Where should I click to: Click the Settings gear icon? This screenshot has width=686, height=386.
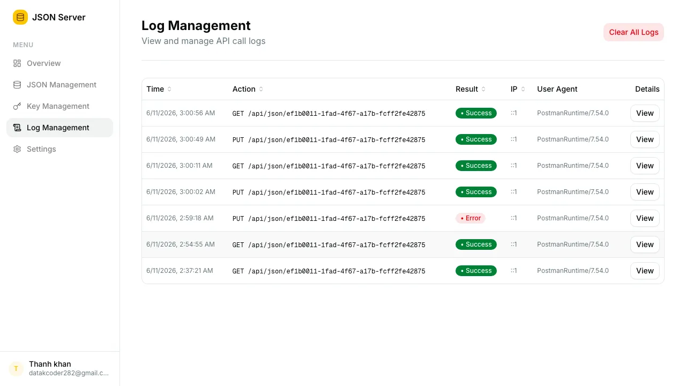click(17, 149)
